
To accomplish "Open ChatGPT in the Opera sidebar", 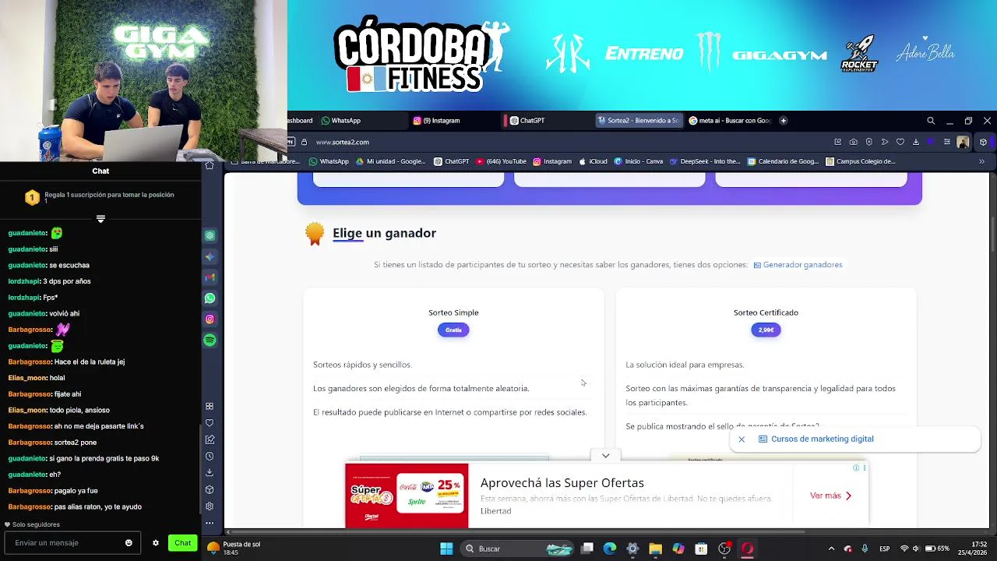I will (210, 235).
